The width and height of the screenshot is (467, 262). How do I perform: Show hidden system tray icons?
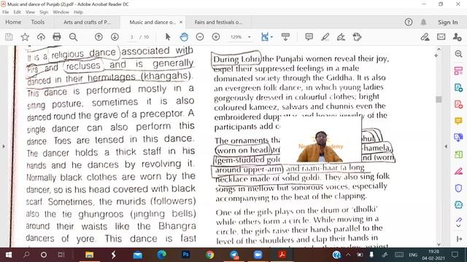click(348, 255)
